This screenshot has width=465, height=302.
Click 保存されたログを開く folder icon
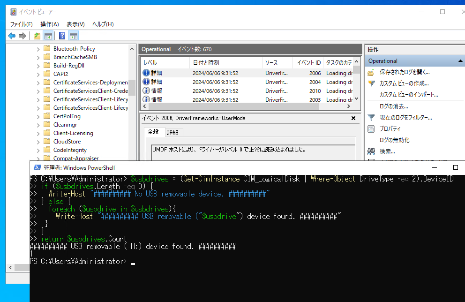tap(371, 73)
